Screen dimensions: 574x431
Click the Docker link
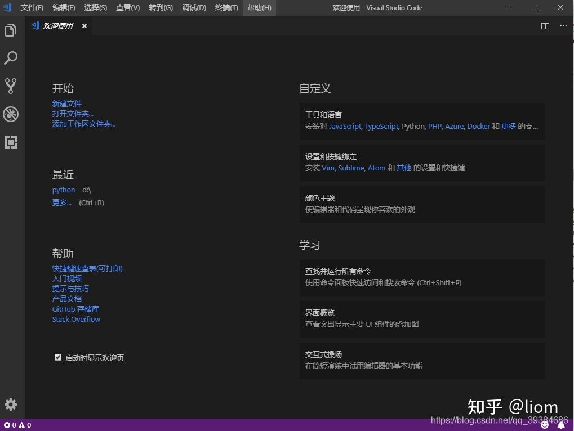click(478, 126)
